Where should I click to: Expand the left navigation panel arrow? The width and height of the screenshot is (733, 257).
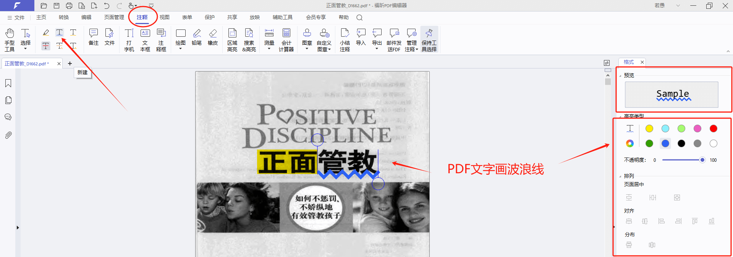[18, 228]
